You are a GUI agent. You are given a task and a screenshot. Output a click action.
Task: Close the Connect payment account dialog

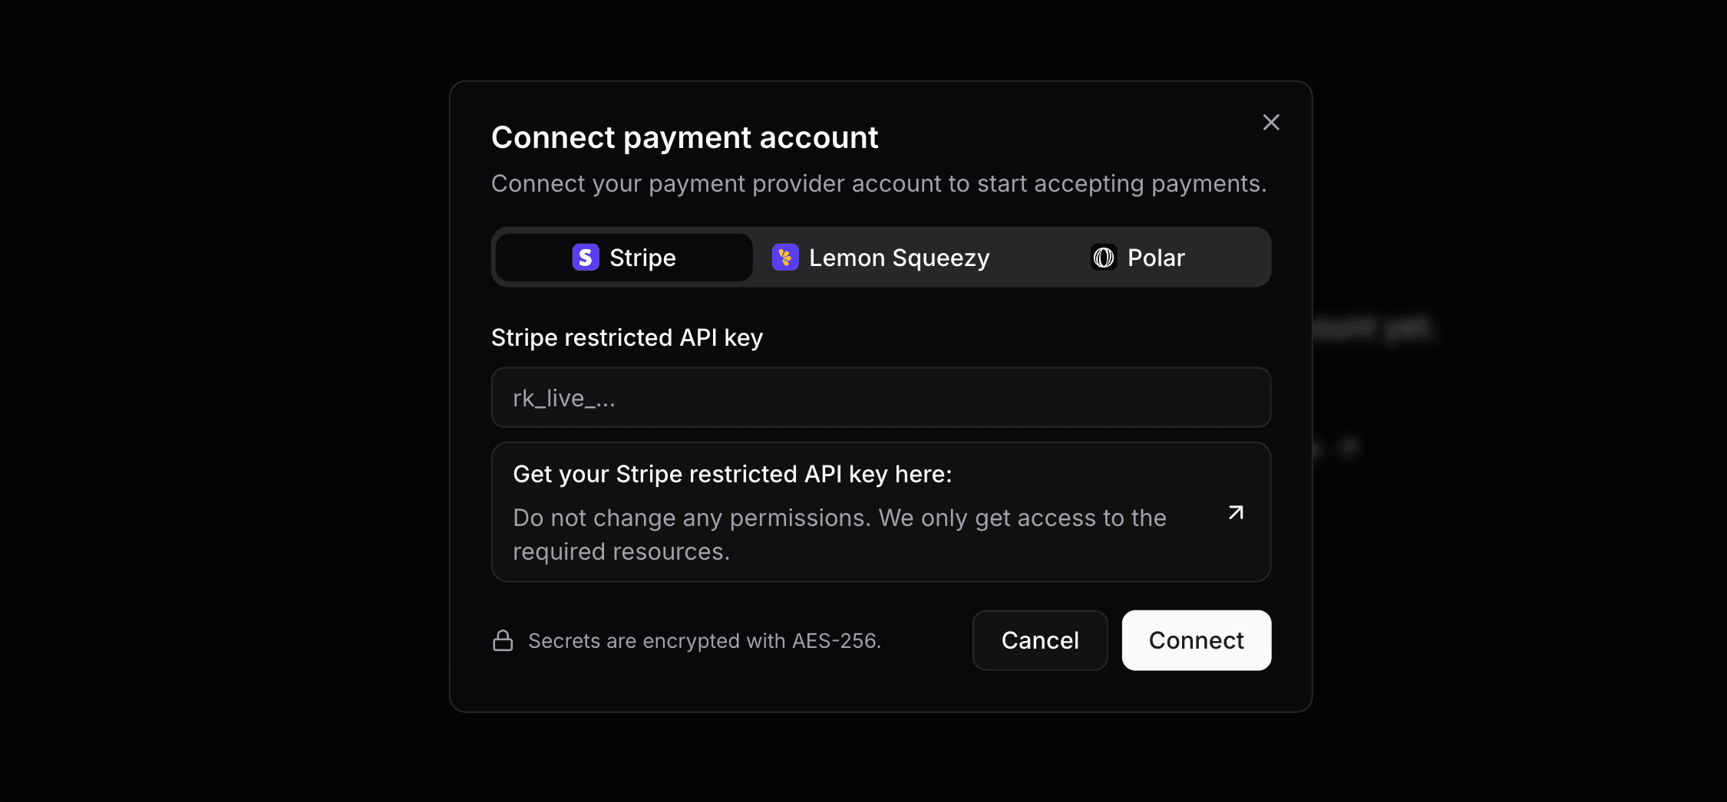1270,122
